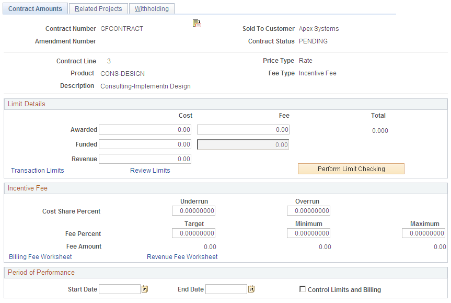Click the Revenue Cost amount field
This screenshot has width=451, height=303.
(145, 158)
